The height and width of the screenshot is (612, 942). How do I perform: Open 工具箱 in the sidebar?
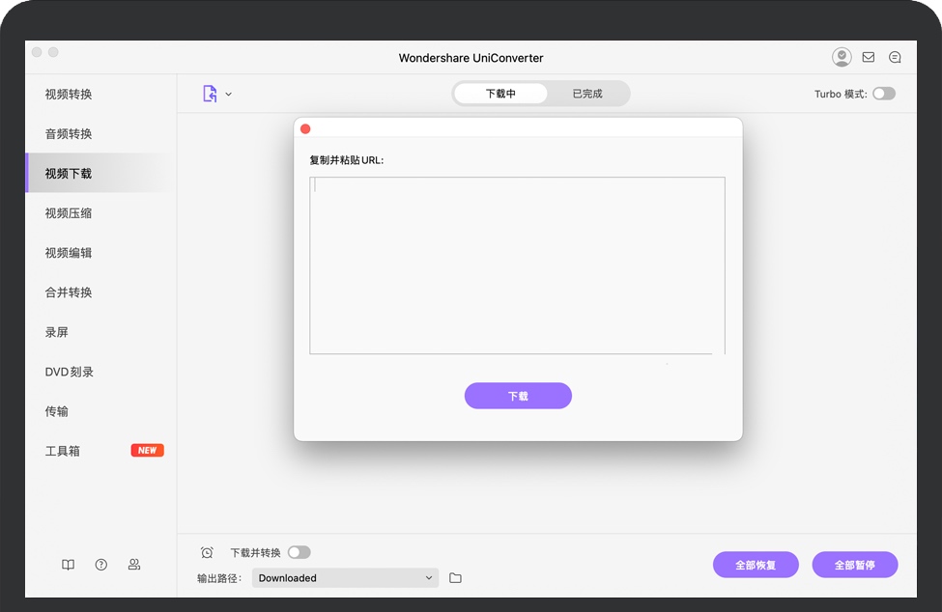pos(63,451)
